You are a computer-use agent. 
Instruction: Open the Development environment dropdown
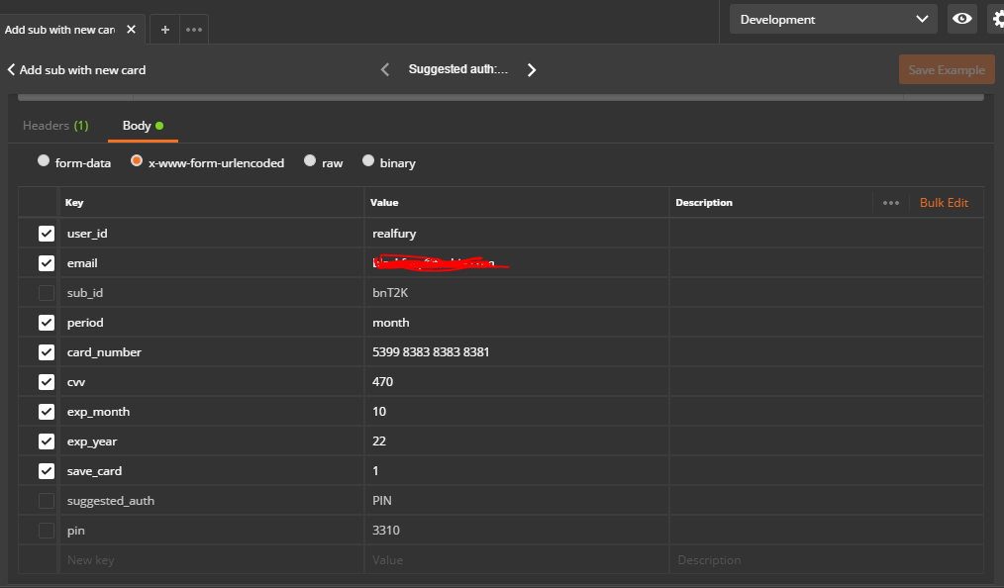tap(832, 18)
